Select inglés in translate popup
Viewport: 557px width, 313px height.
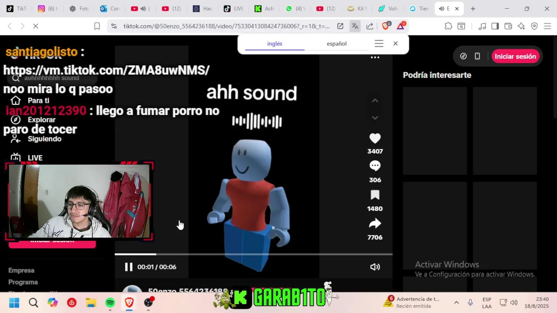[x=275, y=43]
